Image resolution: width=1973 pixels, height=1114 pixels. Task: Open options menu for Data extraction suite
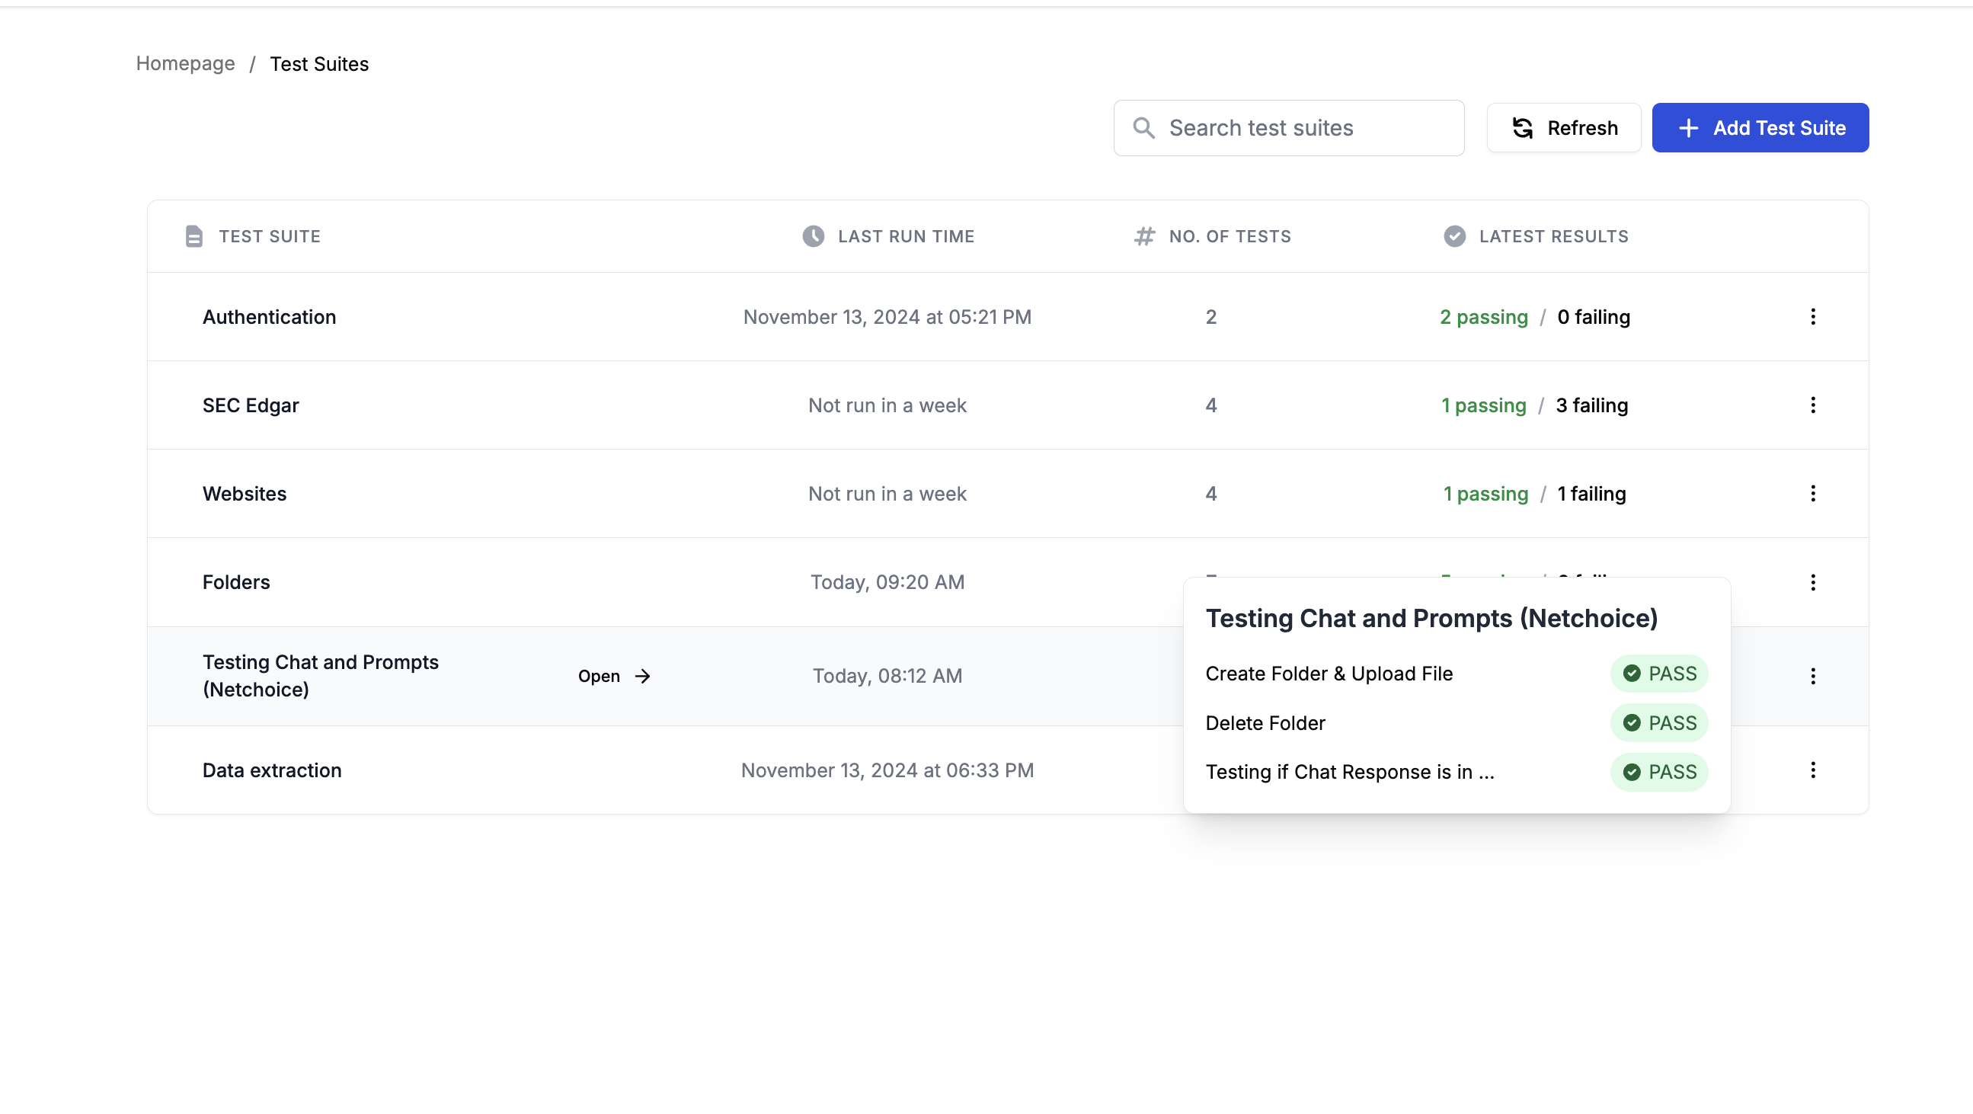1812,770
